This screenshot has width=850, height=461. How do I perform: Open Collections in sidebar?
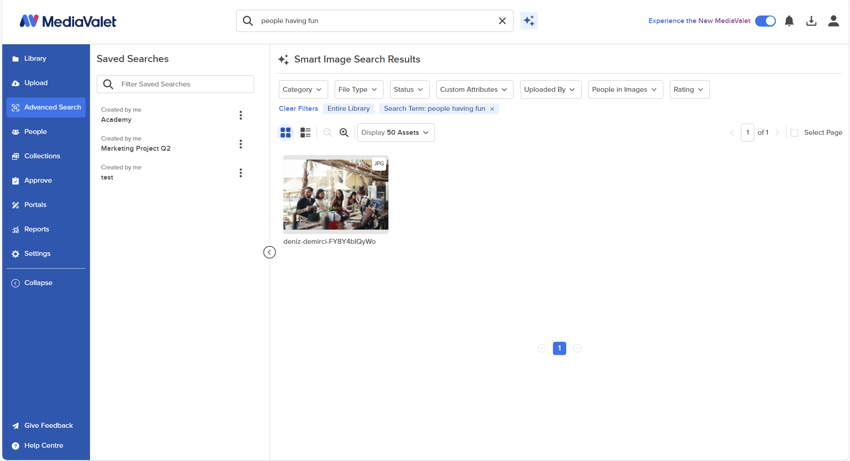pyautogui.click(x=46, y=156)
